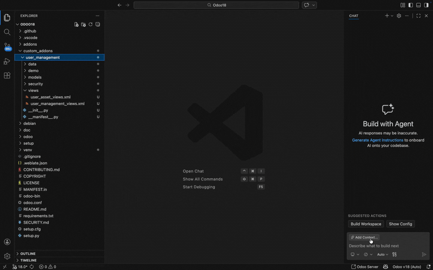Toggle the secondary side bar visibility

[x=426, y=5]
